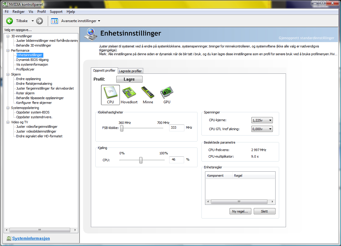Select Vis systeminformasjon
The height and width of the screenshot is (246, 341).
click(32, 64)
